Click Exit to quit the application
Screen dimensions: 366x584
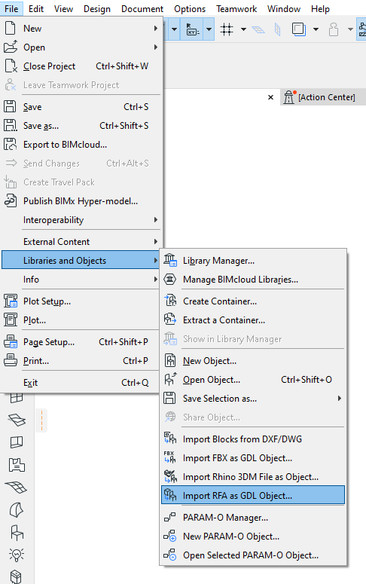[81, 383]
